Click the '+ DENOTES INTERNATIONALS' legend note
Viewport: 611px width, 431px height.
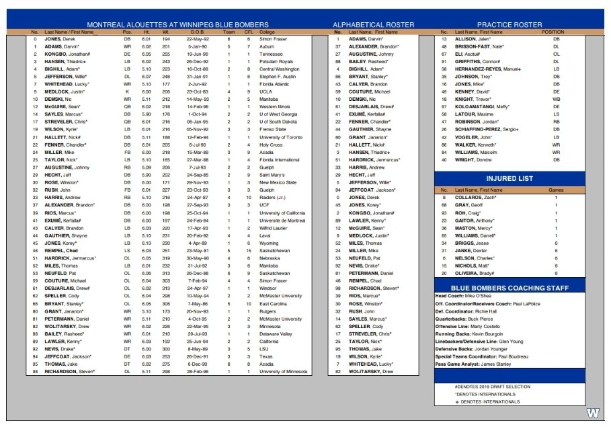487,402
